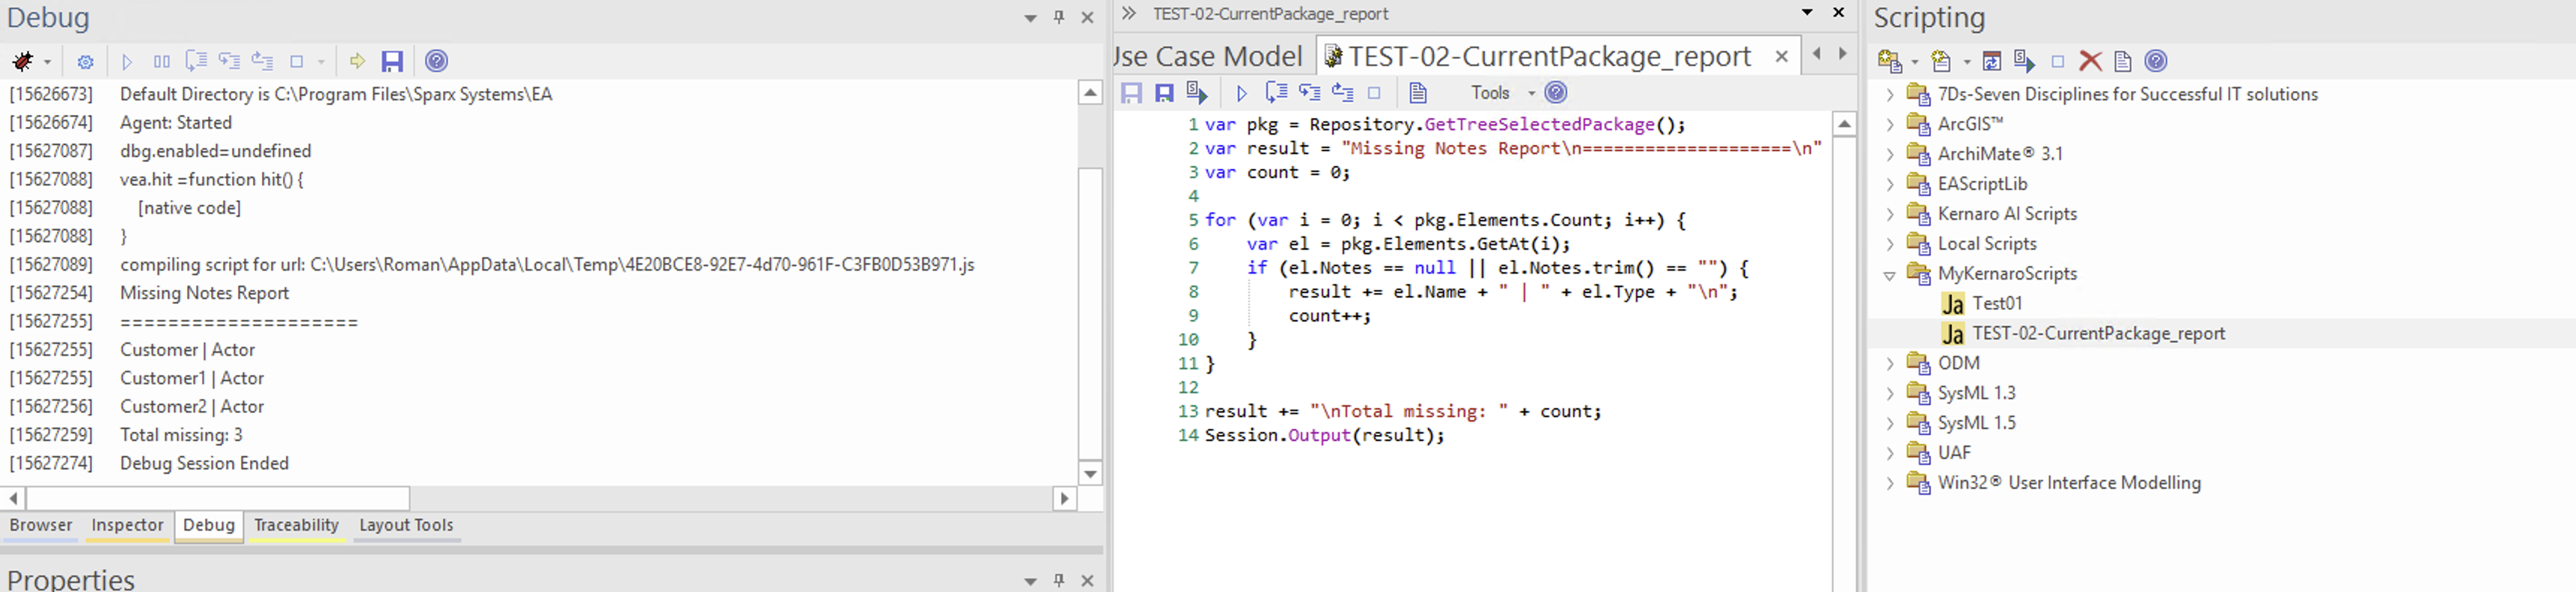Expand the Local Scripts group
Image resolution: width=2576 pixels, height=592 pixels.
[x=1889, y=244]
